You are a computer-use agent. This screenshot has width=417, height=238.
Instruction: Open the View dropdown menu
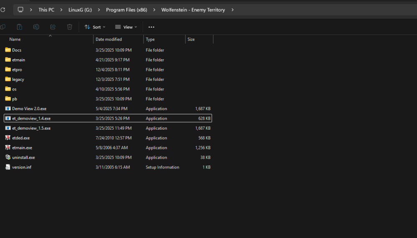click(x=126, y=27)
